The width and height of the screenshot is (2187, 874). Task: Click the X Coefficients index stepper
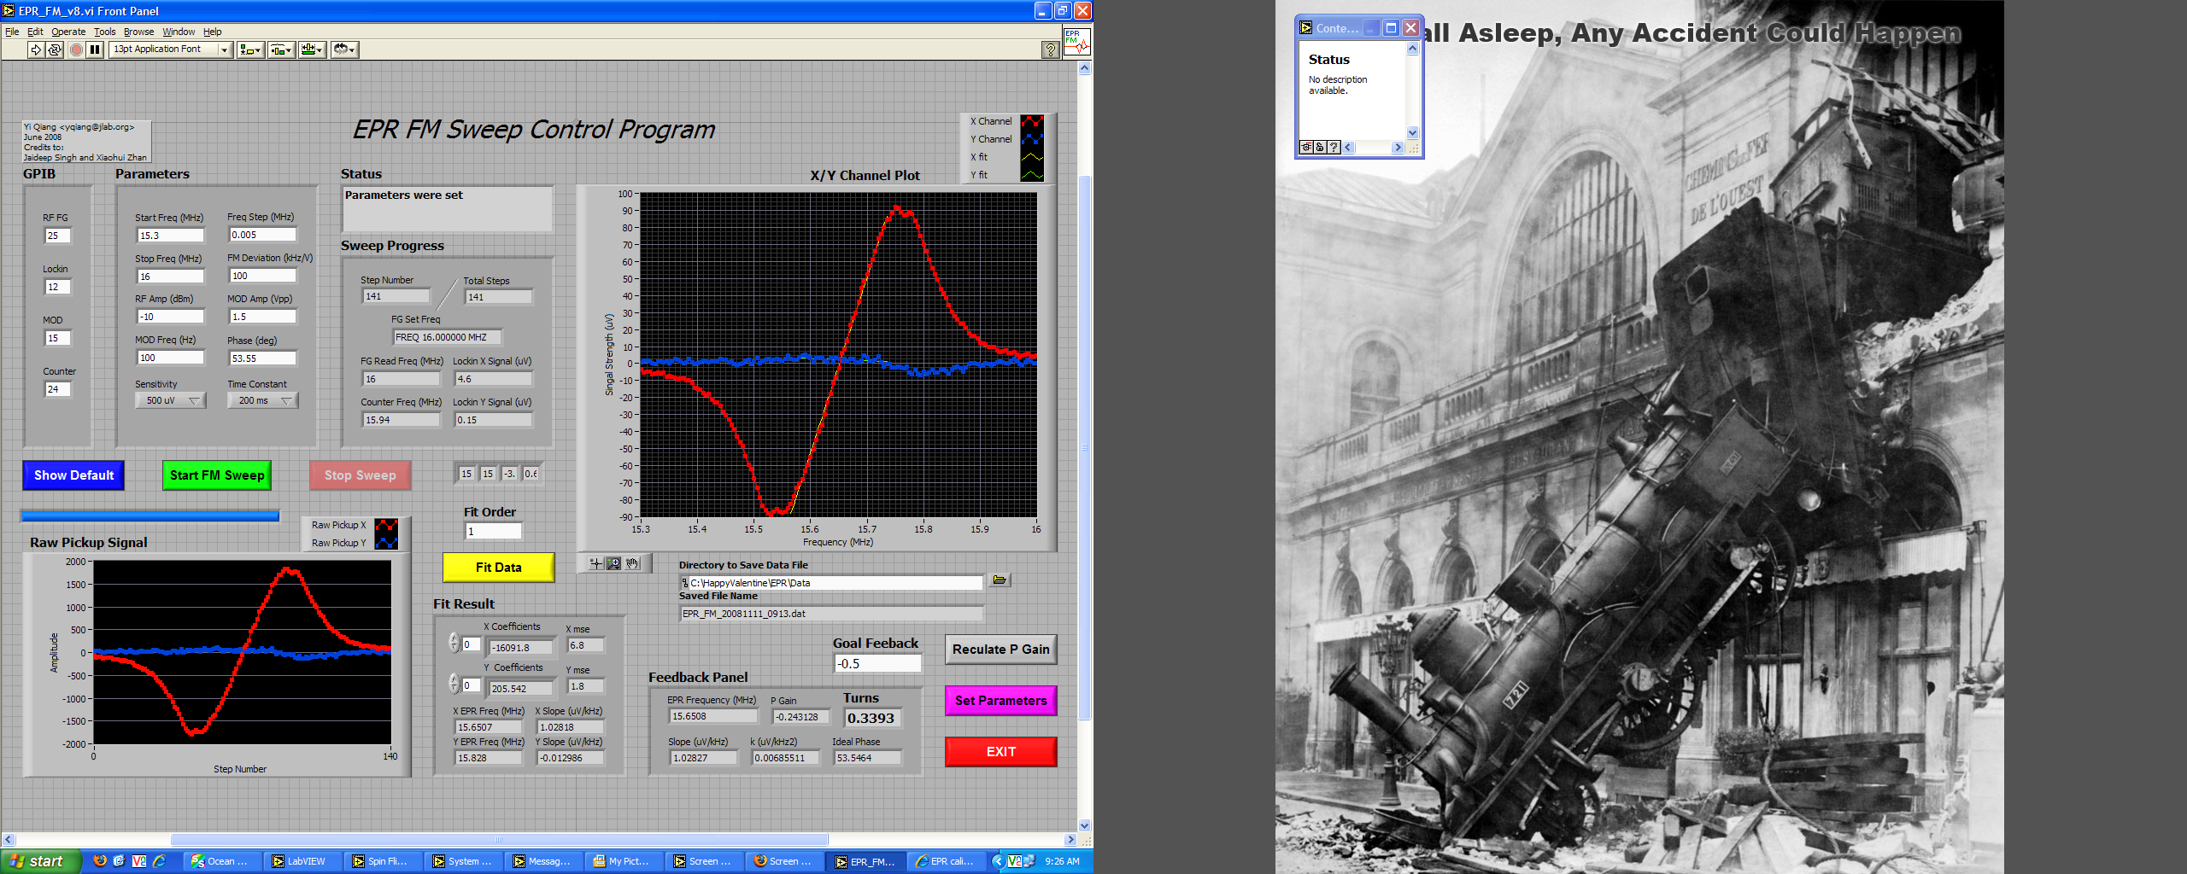[x=454, y=644]
